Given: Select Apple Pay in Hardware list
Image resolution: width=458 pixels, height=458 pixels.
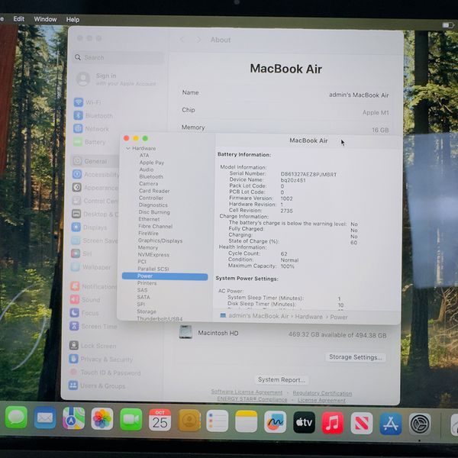Looking at the screenshot, I should (x=152, y=163).
